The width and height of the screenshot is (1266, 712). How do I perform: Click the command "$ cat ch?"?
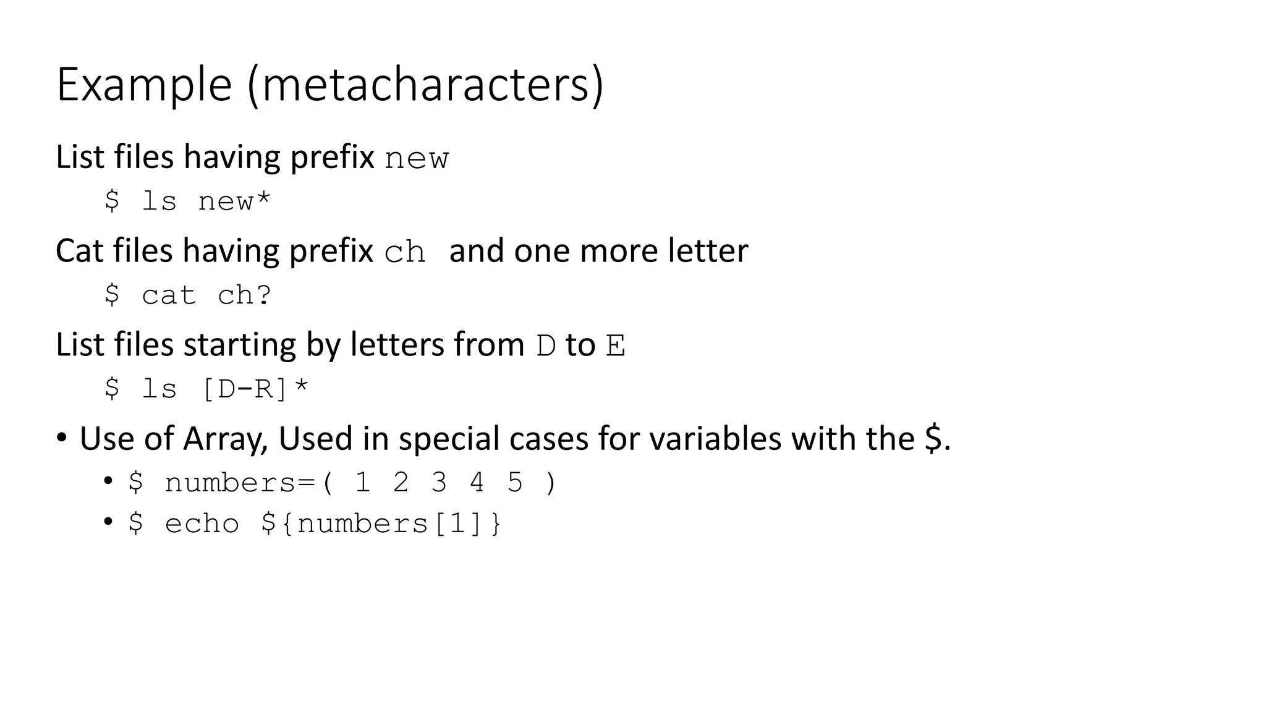(187, 295)
